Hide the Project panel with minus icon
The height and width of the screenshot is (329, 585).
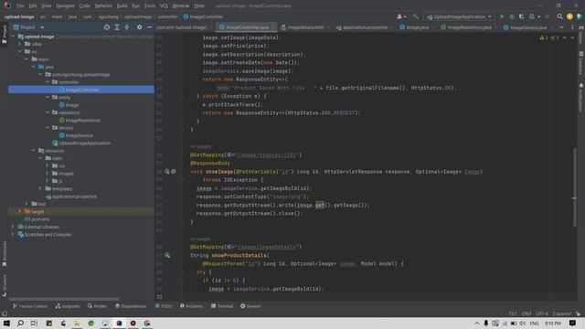[x=149, y=27]
